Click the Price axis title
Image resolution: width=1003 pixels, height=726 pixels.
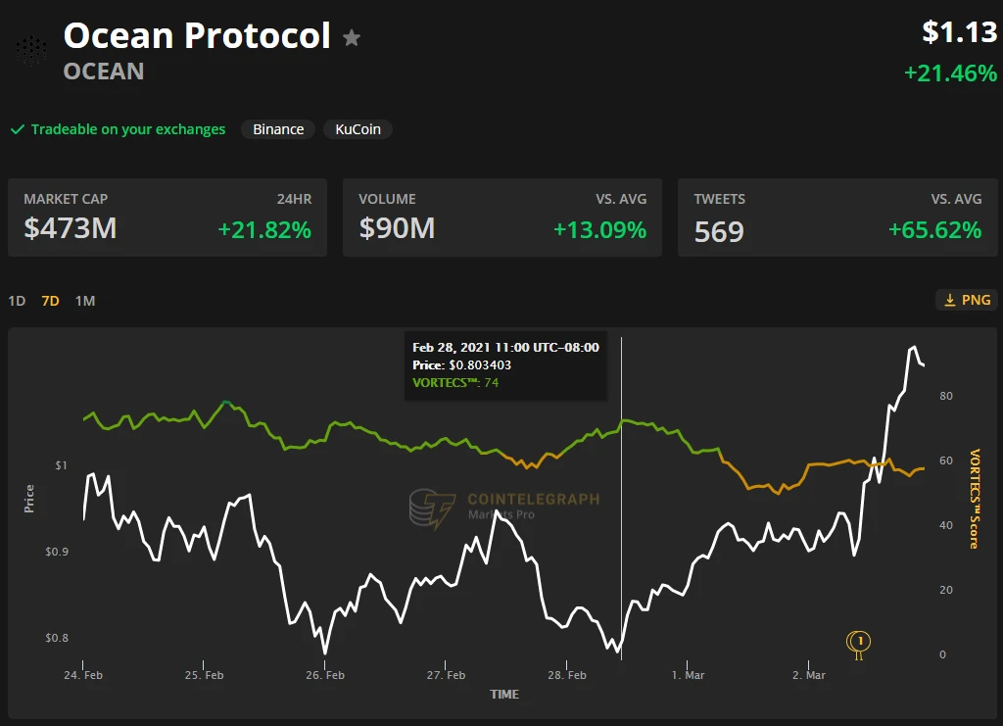pos(28,499)
